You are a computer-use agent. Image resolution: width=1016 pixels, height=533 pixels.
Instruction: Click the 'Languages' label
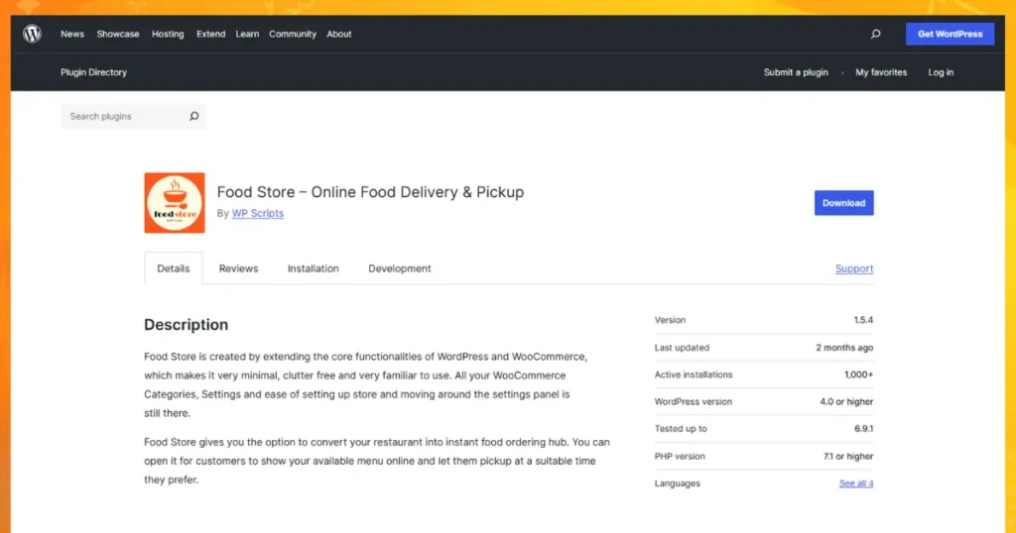677,483
